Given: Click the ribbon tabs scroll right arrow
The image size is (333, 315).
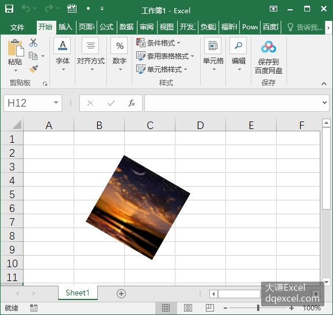Looking at the screenshot, I should [x=328, y=28].
